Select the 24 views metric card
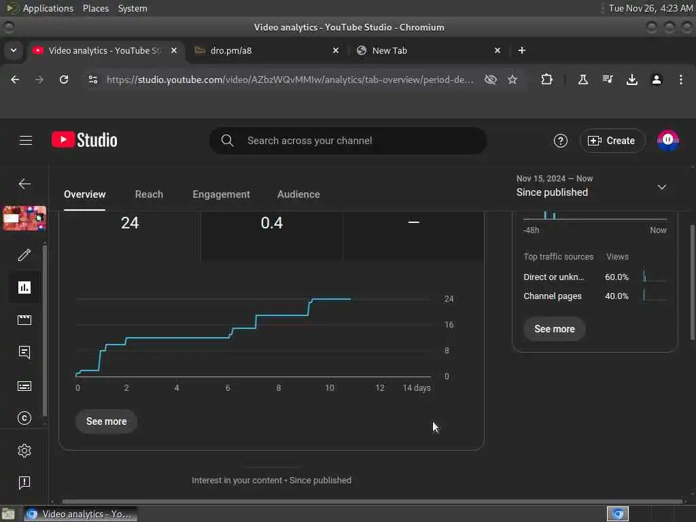Viewport: 696px width, 522px height. click(130, 236)
